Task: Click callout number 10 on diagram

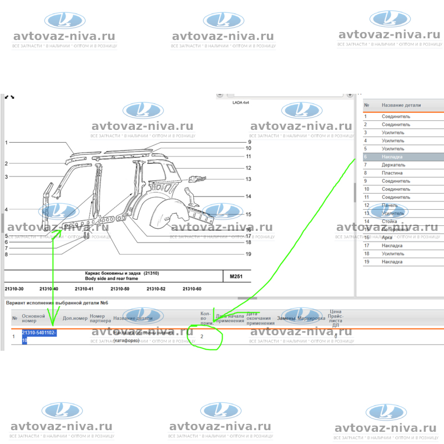Action: (248, 148)
